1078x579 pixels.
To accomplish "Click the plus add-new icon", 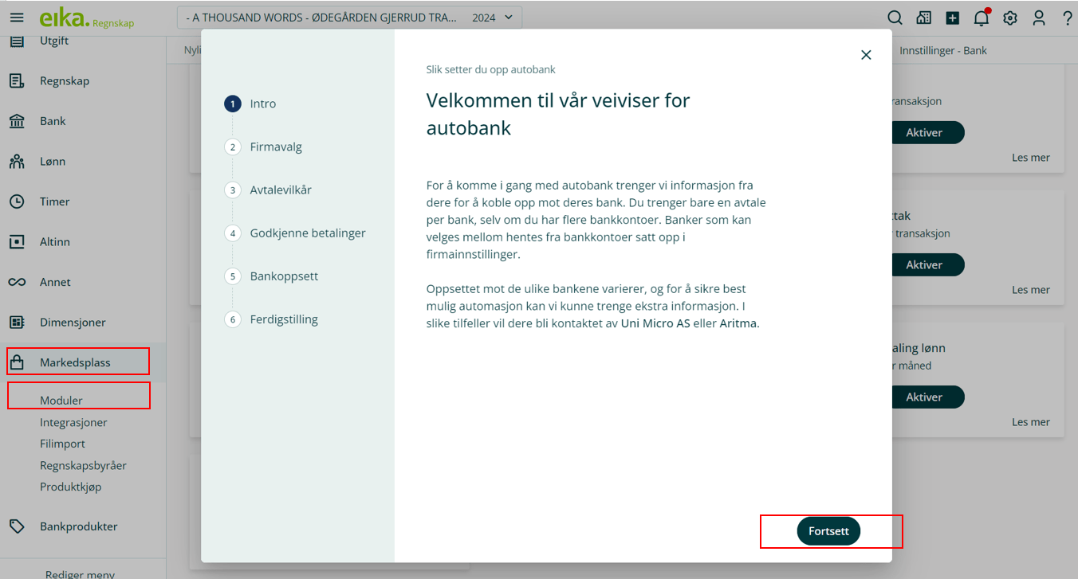I will pos(953,18).
